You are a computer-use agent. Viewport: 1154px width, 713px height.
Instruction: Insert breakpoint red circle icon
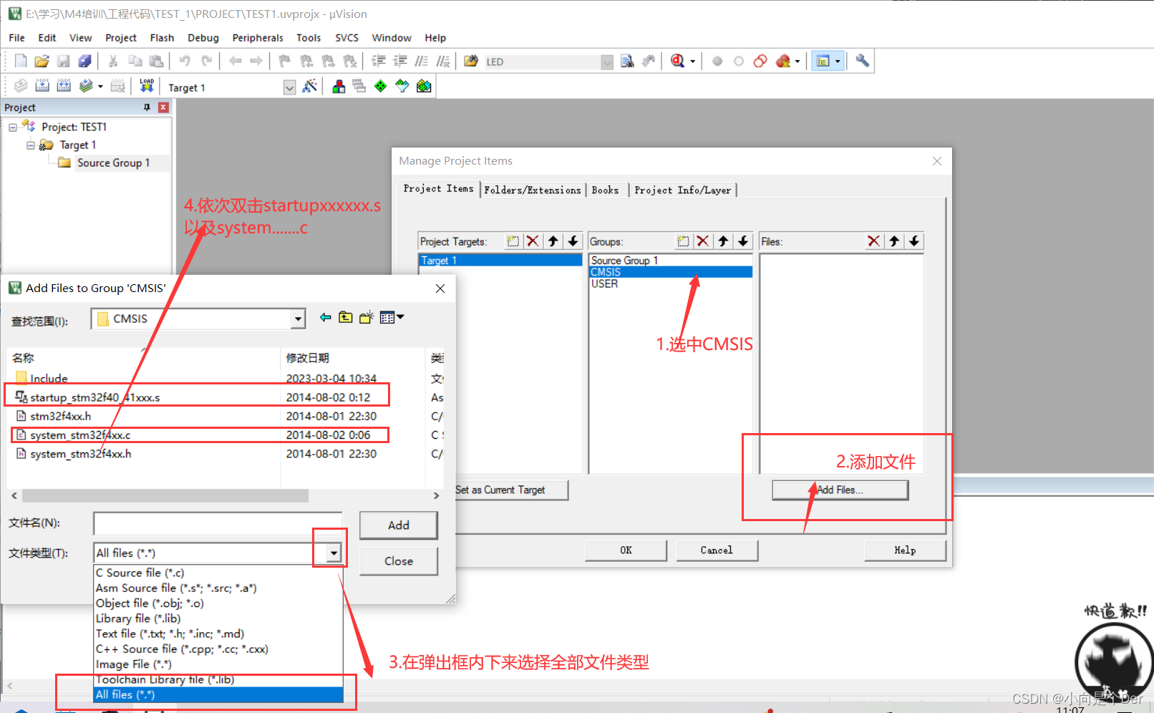(x=717, y=61)
